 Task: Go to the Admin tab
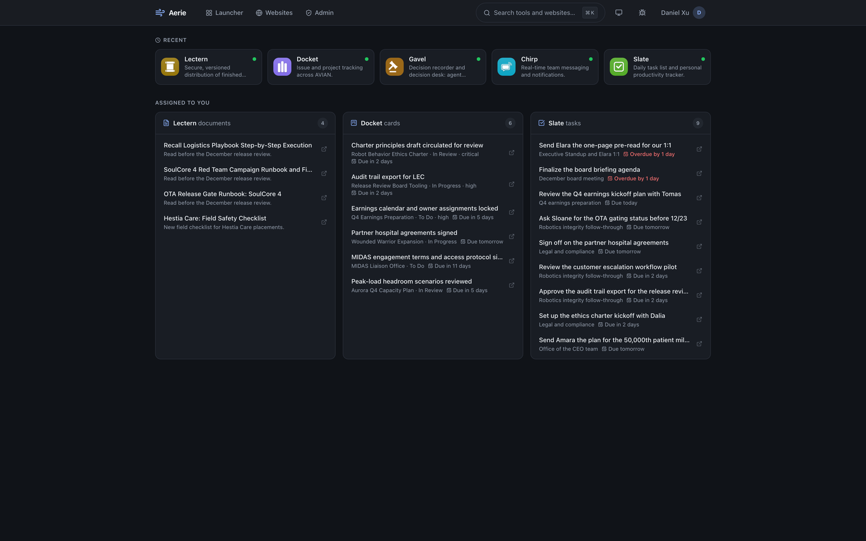[x=319, y=13]
